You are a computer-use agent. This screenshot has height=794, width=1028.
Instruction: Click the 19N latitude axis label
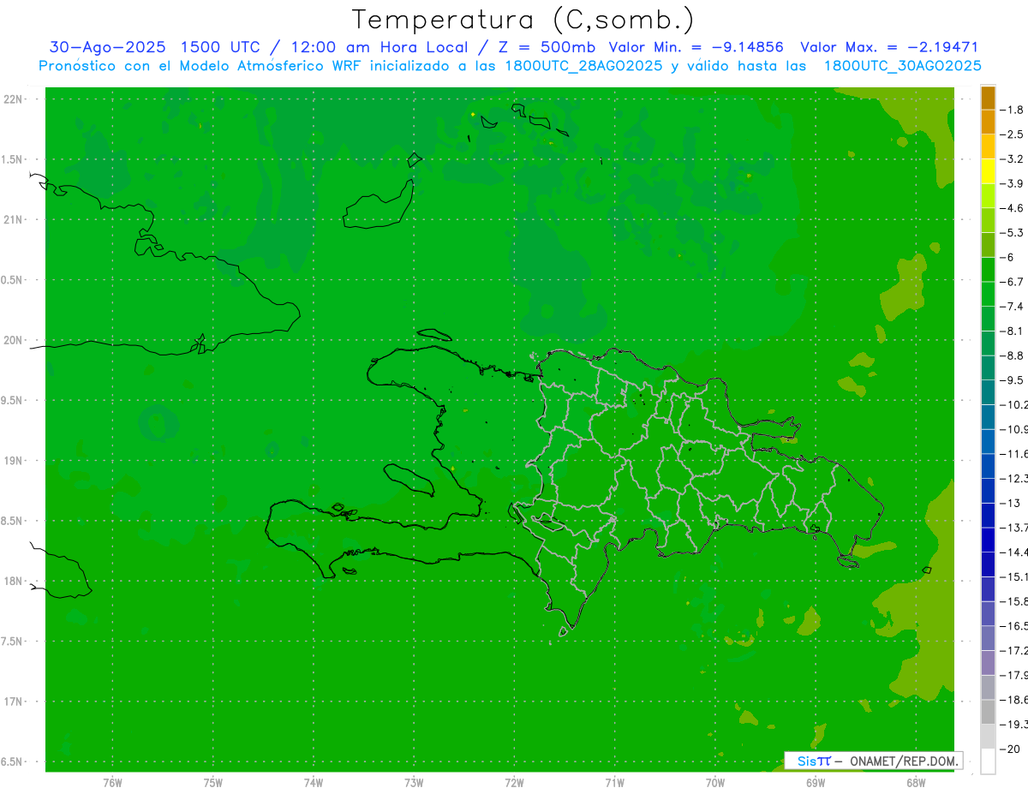pos(15,461)
